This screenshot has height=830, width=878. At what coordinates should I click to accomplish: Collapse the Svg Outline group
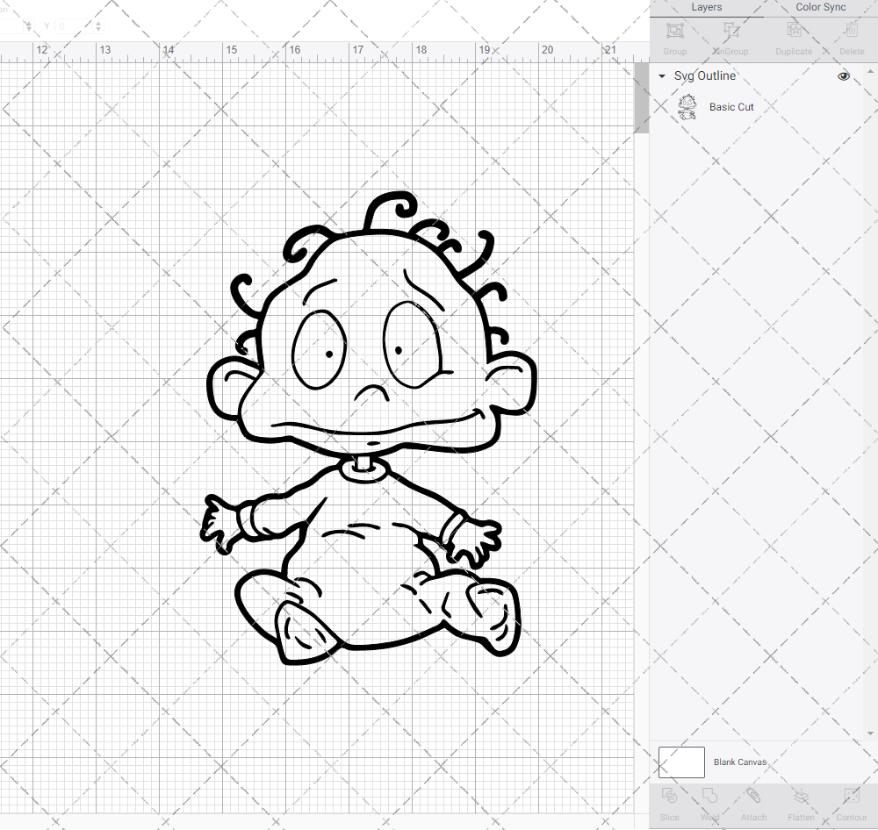click(662, 76)
